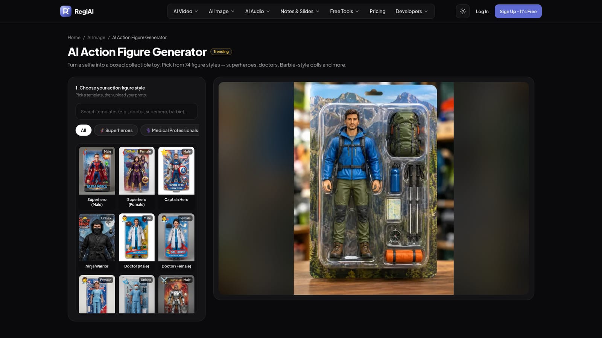Expand the Developers menu

pyautogui.click(x=412, y=11)
